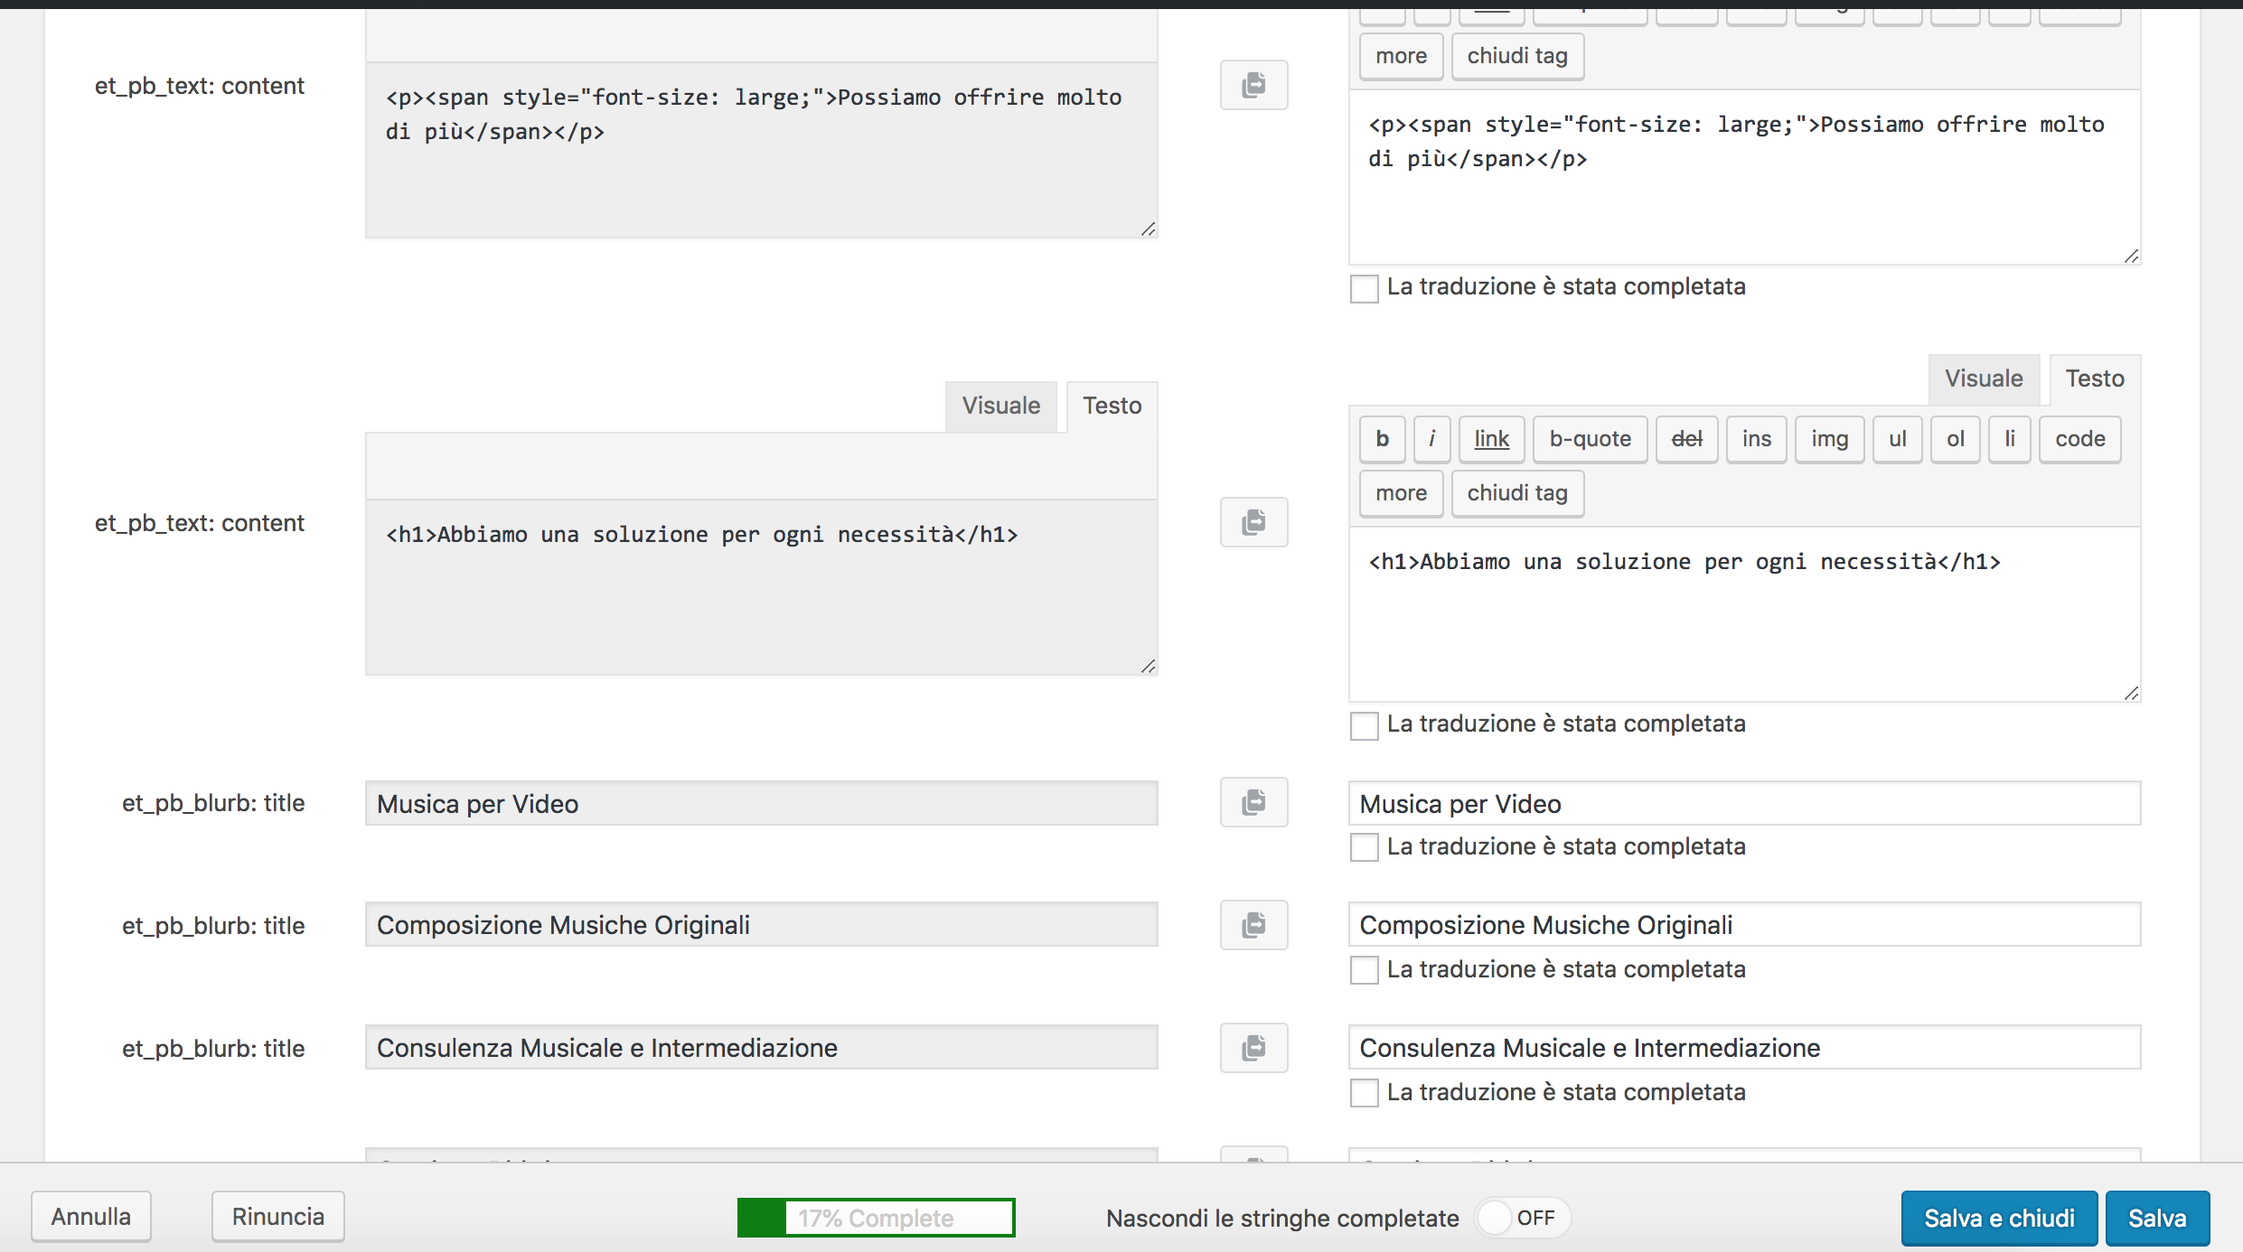Copy original of 'Abbiamo una soluzione' content
This screenshot has height=1252, width=2243.
click(x=1253, y=522)
